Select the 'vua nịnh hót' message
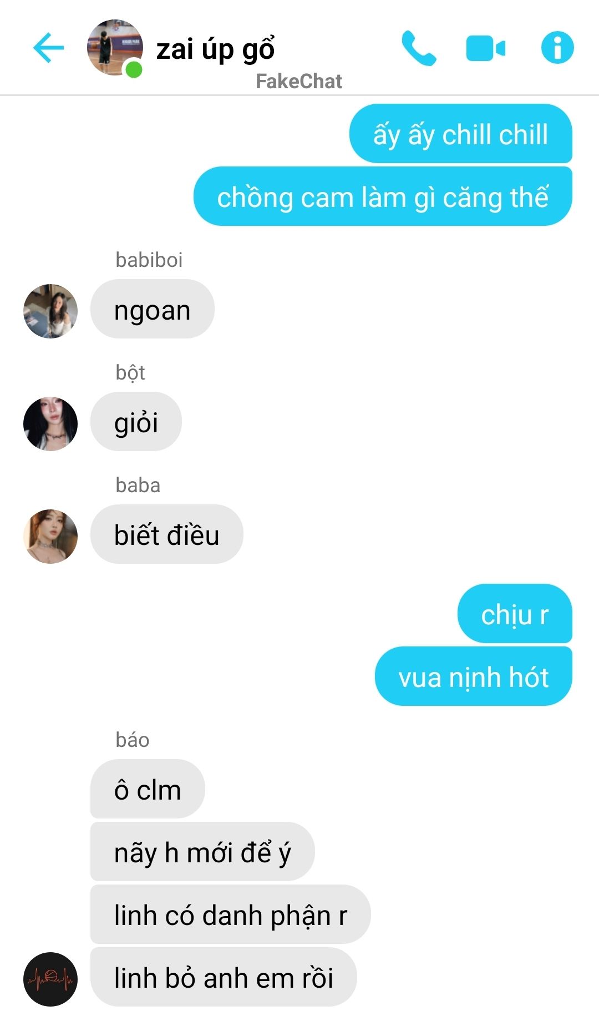 [x=473, y=676]
